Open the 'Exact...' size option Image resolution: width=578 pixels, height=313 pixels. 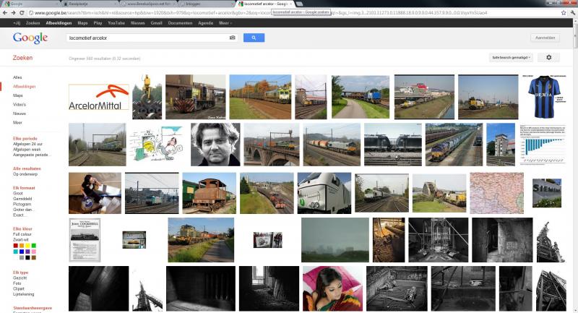coord(19,215)
